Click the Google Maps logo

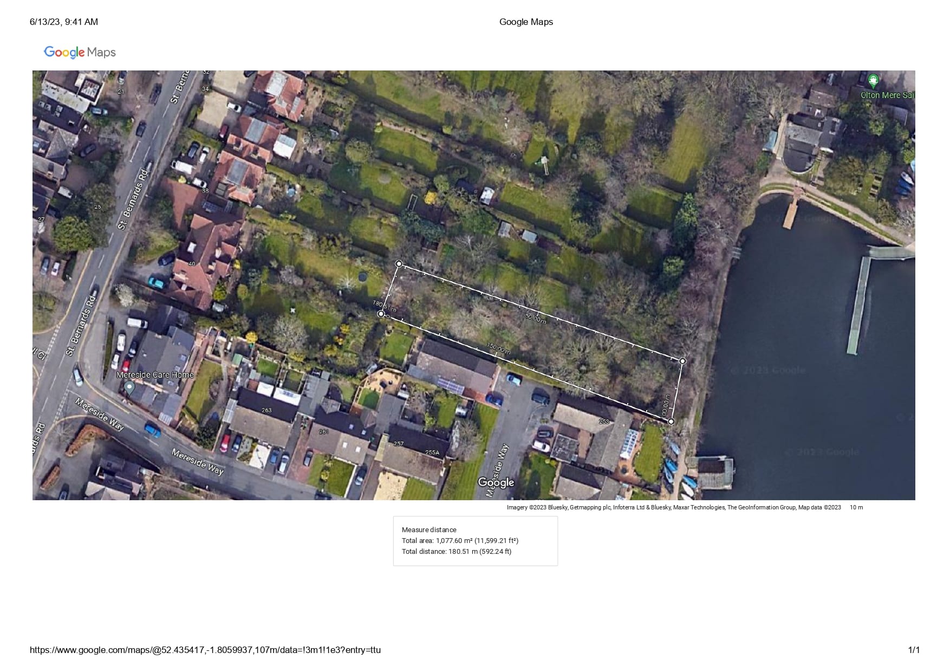pos(80,52)
